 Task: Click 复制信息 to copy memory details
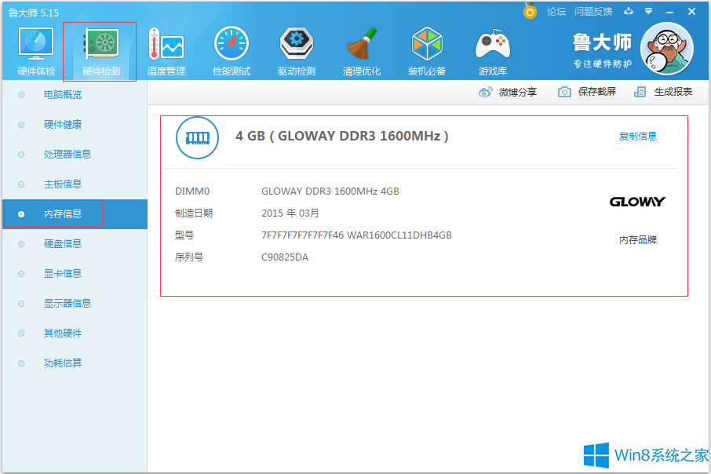click(637, 135)
